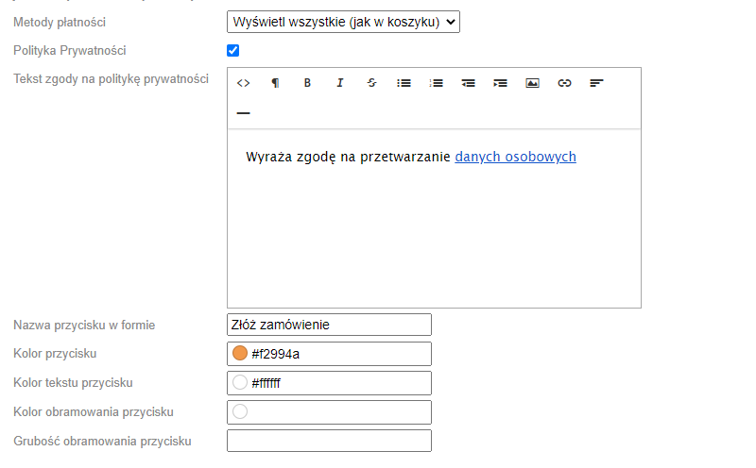This screenshot has height=468, width=756.
Task: Open the text alignment icon
Action: [596, 83]
